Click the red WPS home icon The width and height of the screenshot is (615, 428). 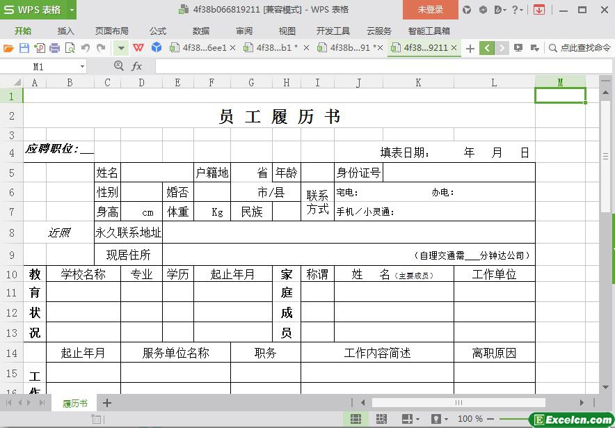(x=138, y=48)
